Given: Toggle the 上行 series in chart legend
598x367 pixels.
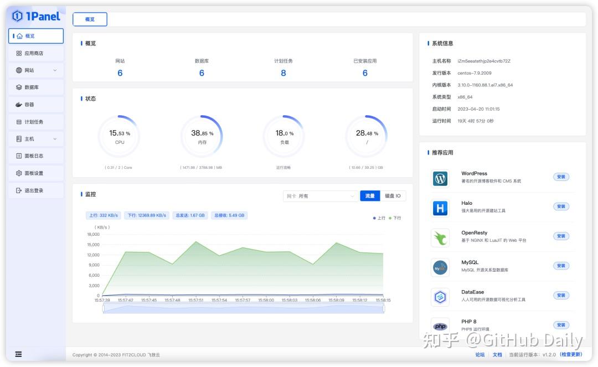Looking at the screenshot, I should [x=379, y=218].
